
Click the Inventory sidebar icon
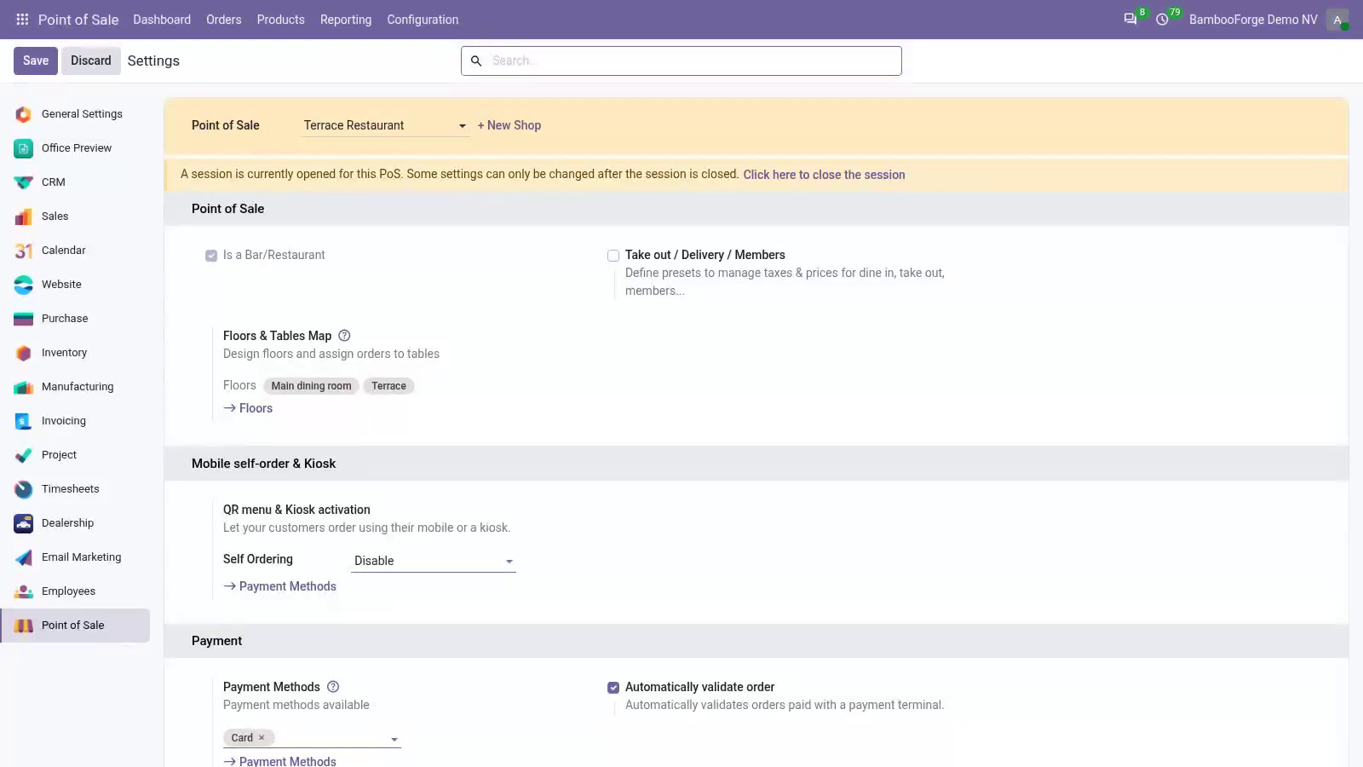pyautogui.click(x=24, y=353)
